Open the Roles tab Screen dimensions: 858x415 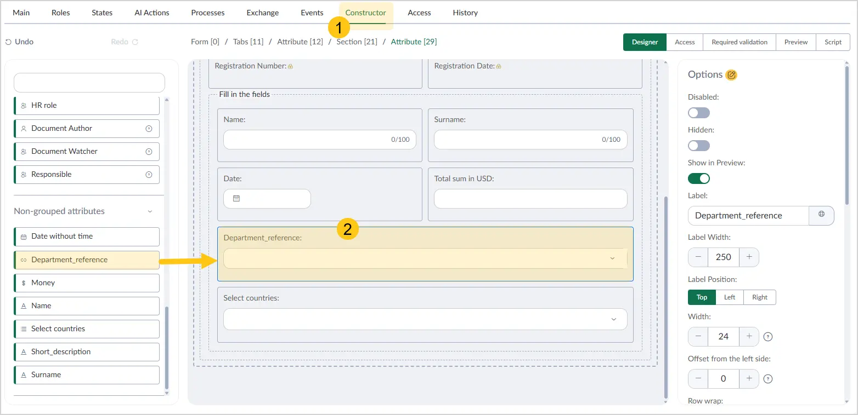tap(61, 13)
